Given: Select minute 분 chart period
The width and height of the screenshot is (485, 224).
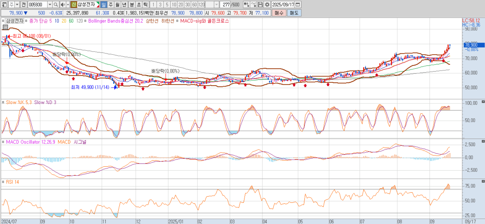Looking at the screenshot, I should tap(132, 5).
